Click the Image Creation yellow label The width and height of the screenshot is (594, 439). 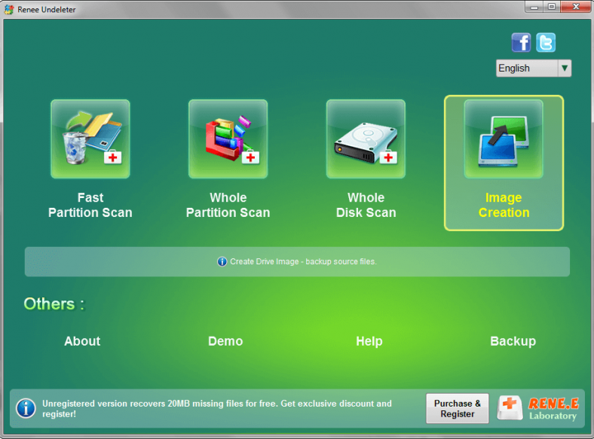504,205
